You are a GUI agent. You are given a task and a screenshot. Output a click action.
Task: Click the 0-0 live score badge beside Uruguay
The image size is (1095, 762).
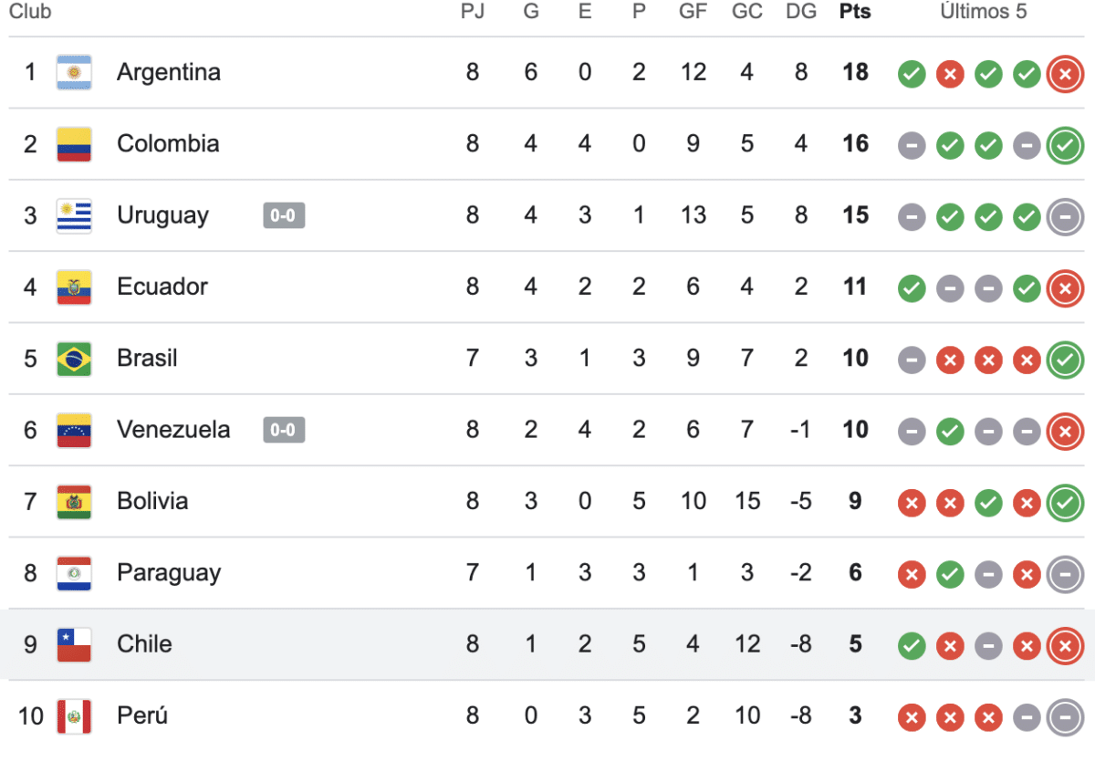coord(284,215)
